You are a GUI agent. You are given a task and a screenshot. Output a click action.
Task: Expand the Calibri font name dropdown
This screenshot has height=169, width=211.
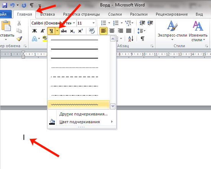74,23
